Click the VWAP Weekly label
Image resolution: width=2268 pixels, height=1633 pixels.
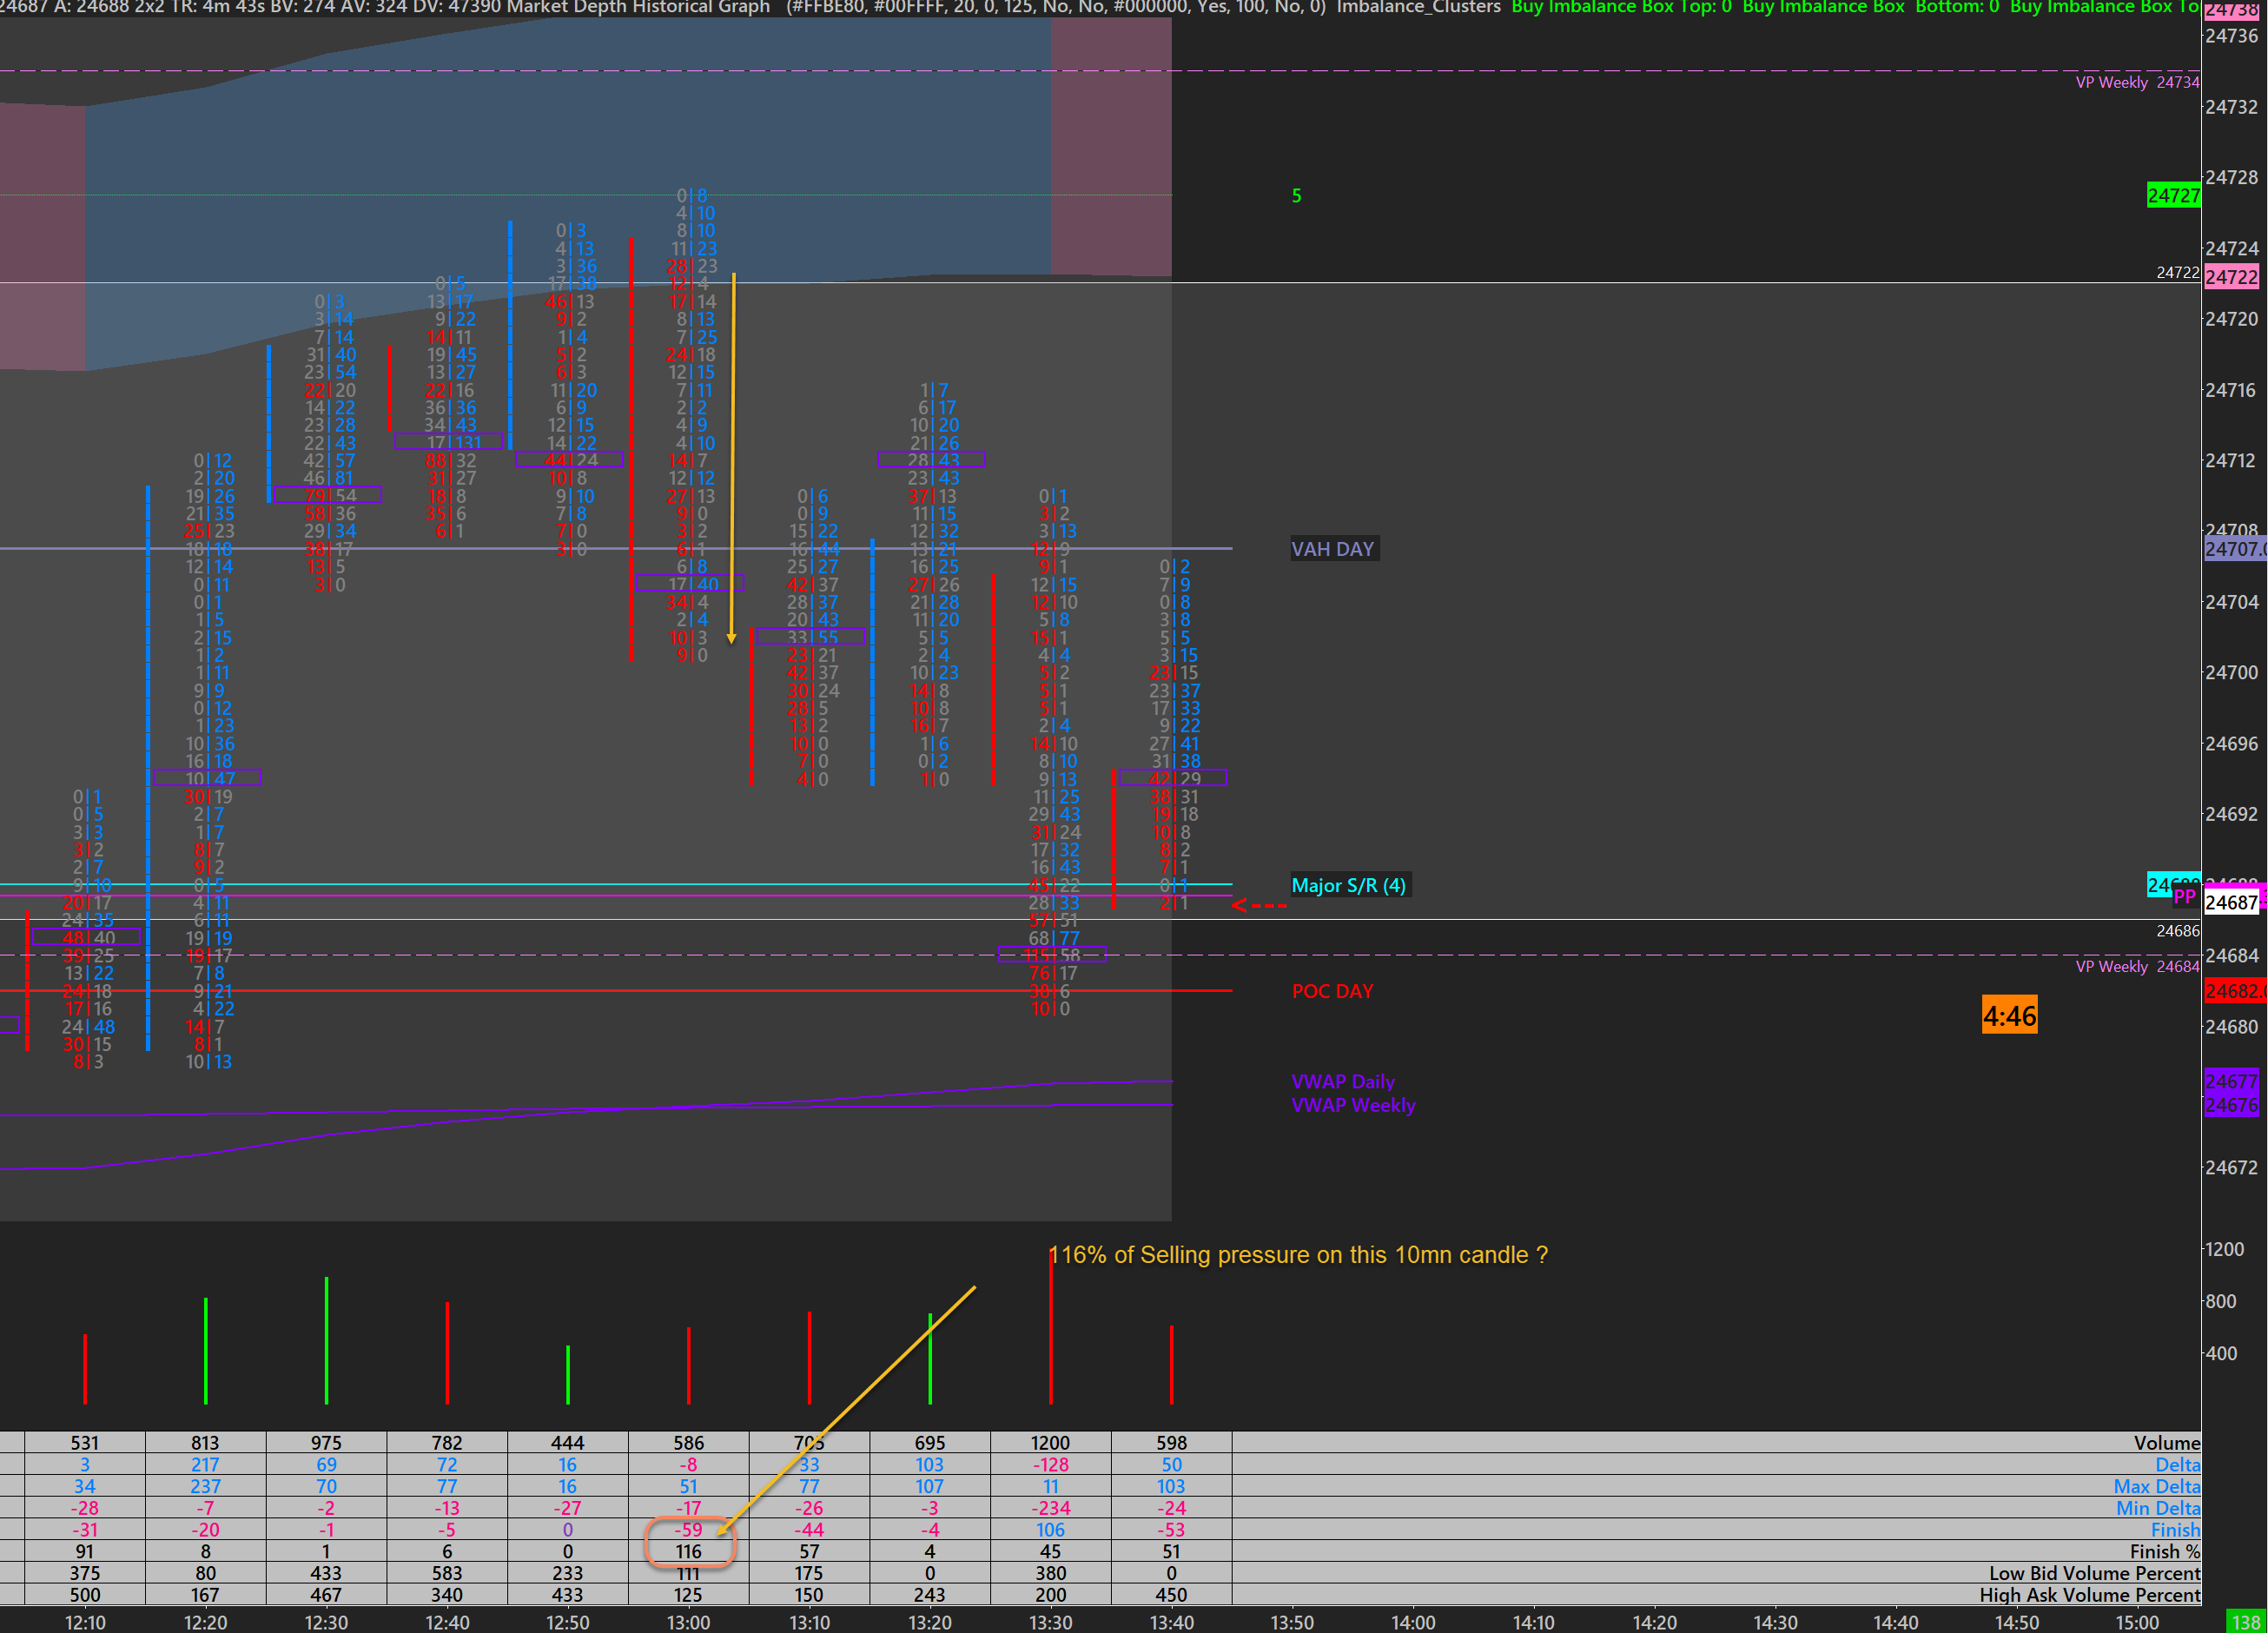[x=1353, y=1105]
